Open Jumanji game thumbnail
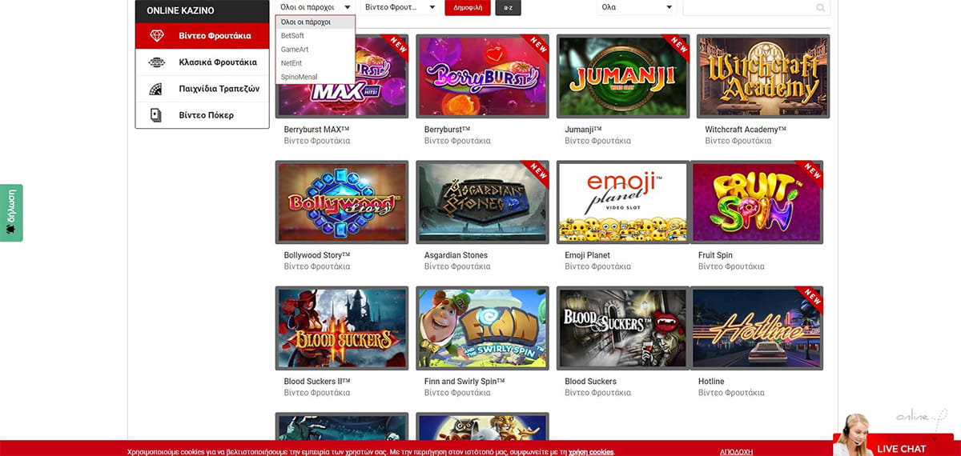The height and width of the screenshot is (456, 961). (x=623, y=76)
